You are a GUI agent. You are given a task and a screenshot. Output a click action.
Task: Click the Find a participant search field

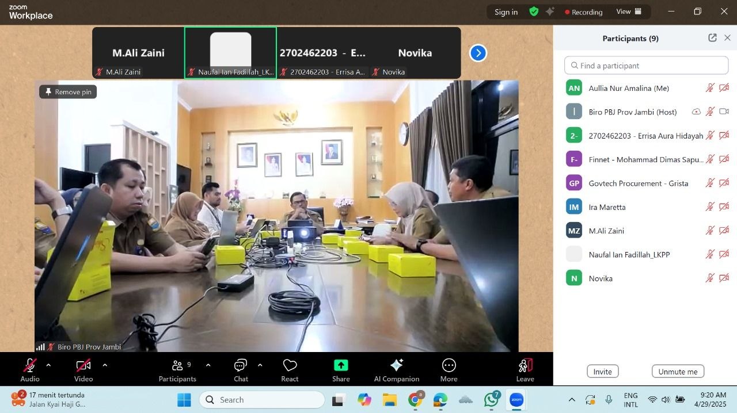[646, 66]
